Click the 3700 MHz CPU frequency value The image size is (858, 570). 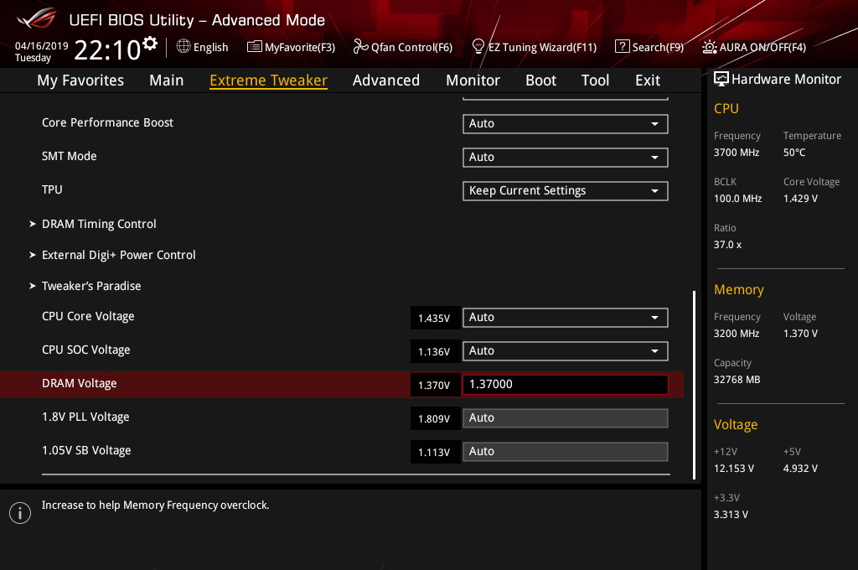pyautogui.click(x=737, y=153)
